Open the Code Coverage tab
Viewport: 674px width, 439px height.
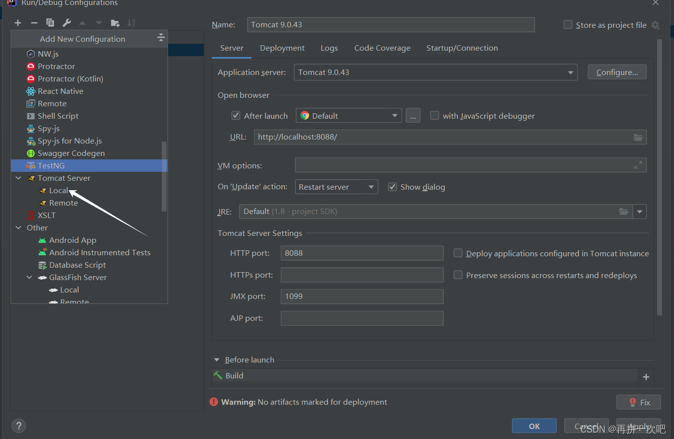point(382,48)
